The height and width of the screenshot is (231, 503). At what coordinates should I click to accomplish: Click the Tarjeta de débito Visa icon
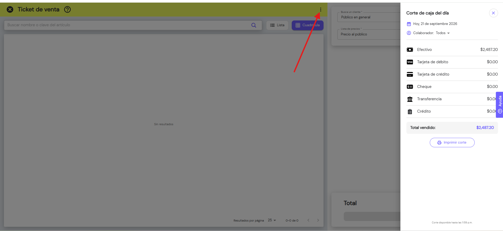coord(410,62)
